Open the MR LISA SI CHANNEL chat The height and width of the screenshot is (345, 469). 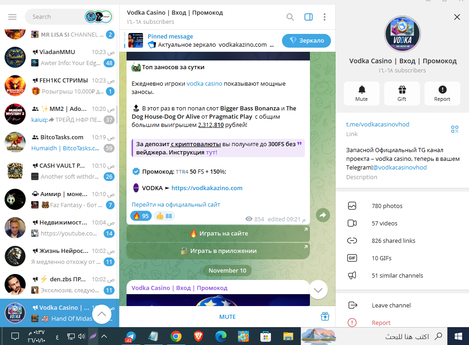pos(60,35)
